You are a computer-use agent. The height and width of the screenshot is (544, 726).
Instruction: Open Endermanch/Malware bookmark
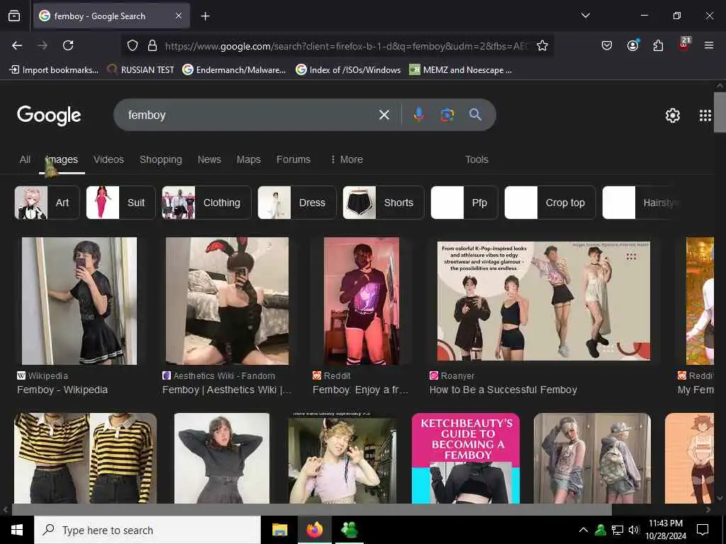click(x=234, y=70)
